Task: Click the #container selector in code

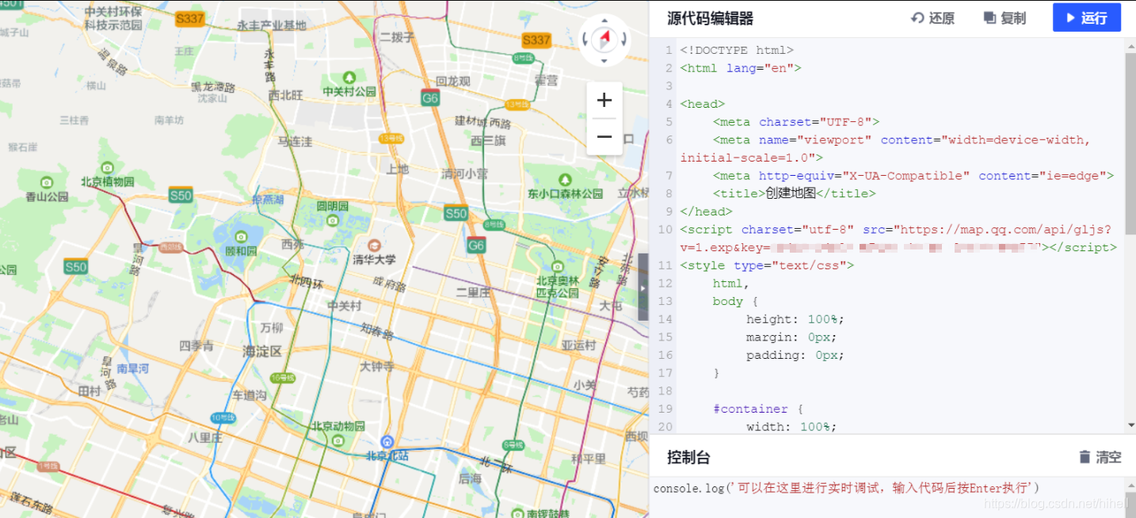Action: click(749, 409)
